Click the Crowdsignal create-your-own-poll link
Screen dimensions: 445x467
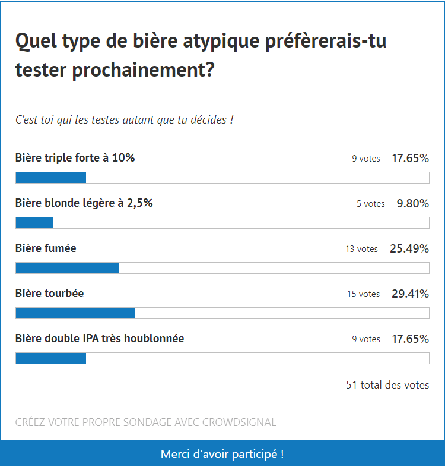tap(145, 422)
